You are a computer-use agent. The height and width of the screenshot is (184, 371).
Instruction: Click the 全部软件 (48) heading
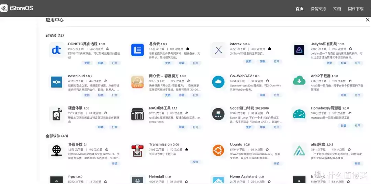[x=57, y=136]
